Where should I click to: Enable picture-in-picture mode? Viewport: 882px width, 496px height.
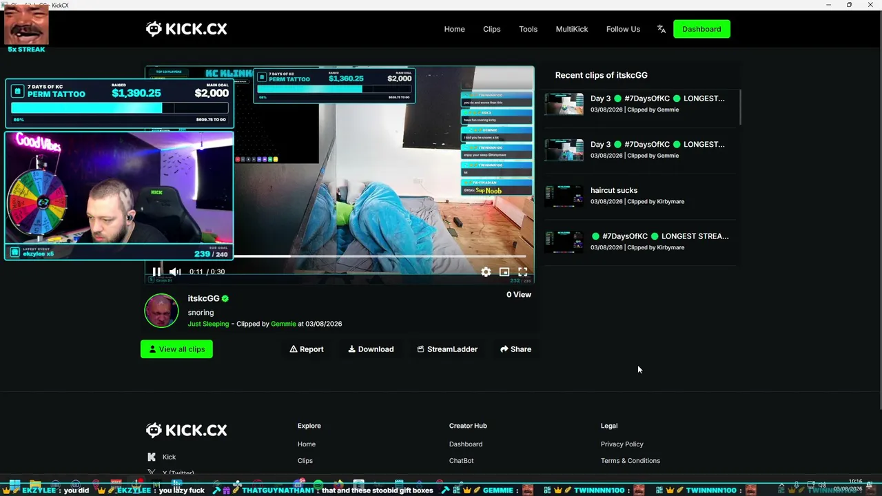[x=504, y=272]
